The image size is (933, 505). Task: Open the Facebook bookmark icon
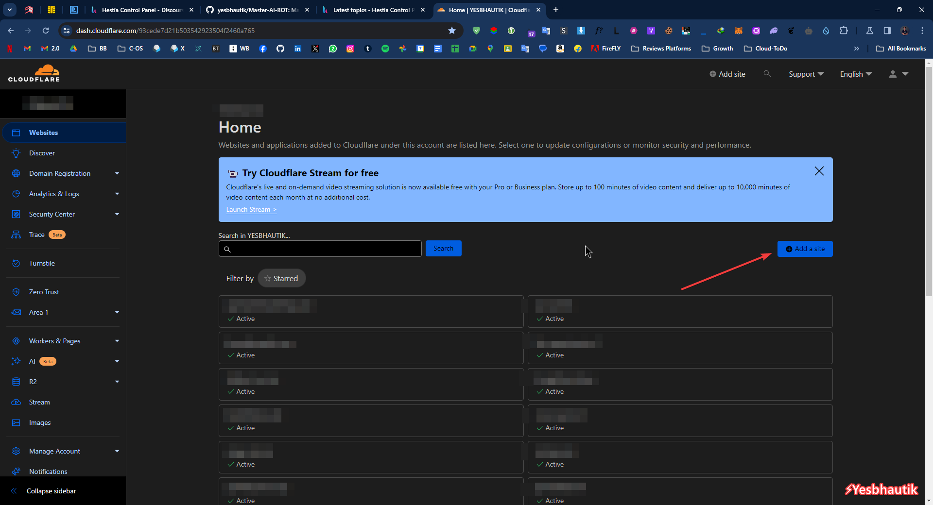(x=263, y=49)
